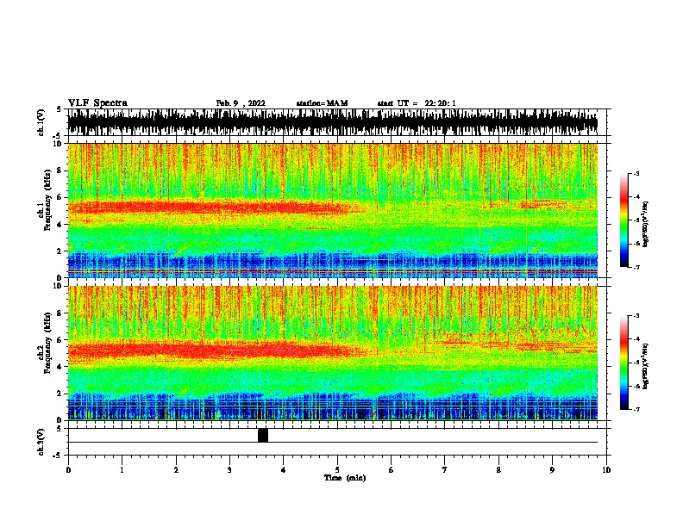Image resolution: width=683 pixels, height=527 pixels.
Task: Click the ch.2 frequency tick label "4"
Action: pos(60,367)
